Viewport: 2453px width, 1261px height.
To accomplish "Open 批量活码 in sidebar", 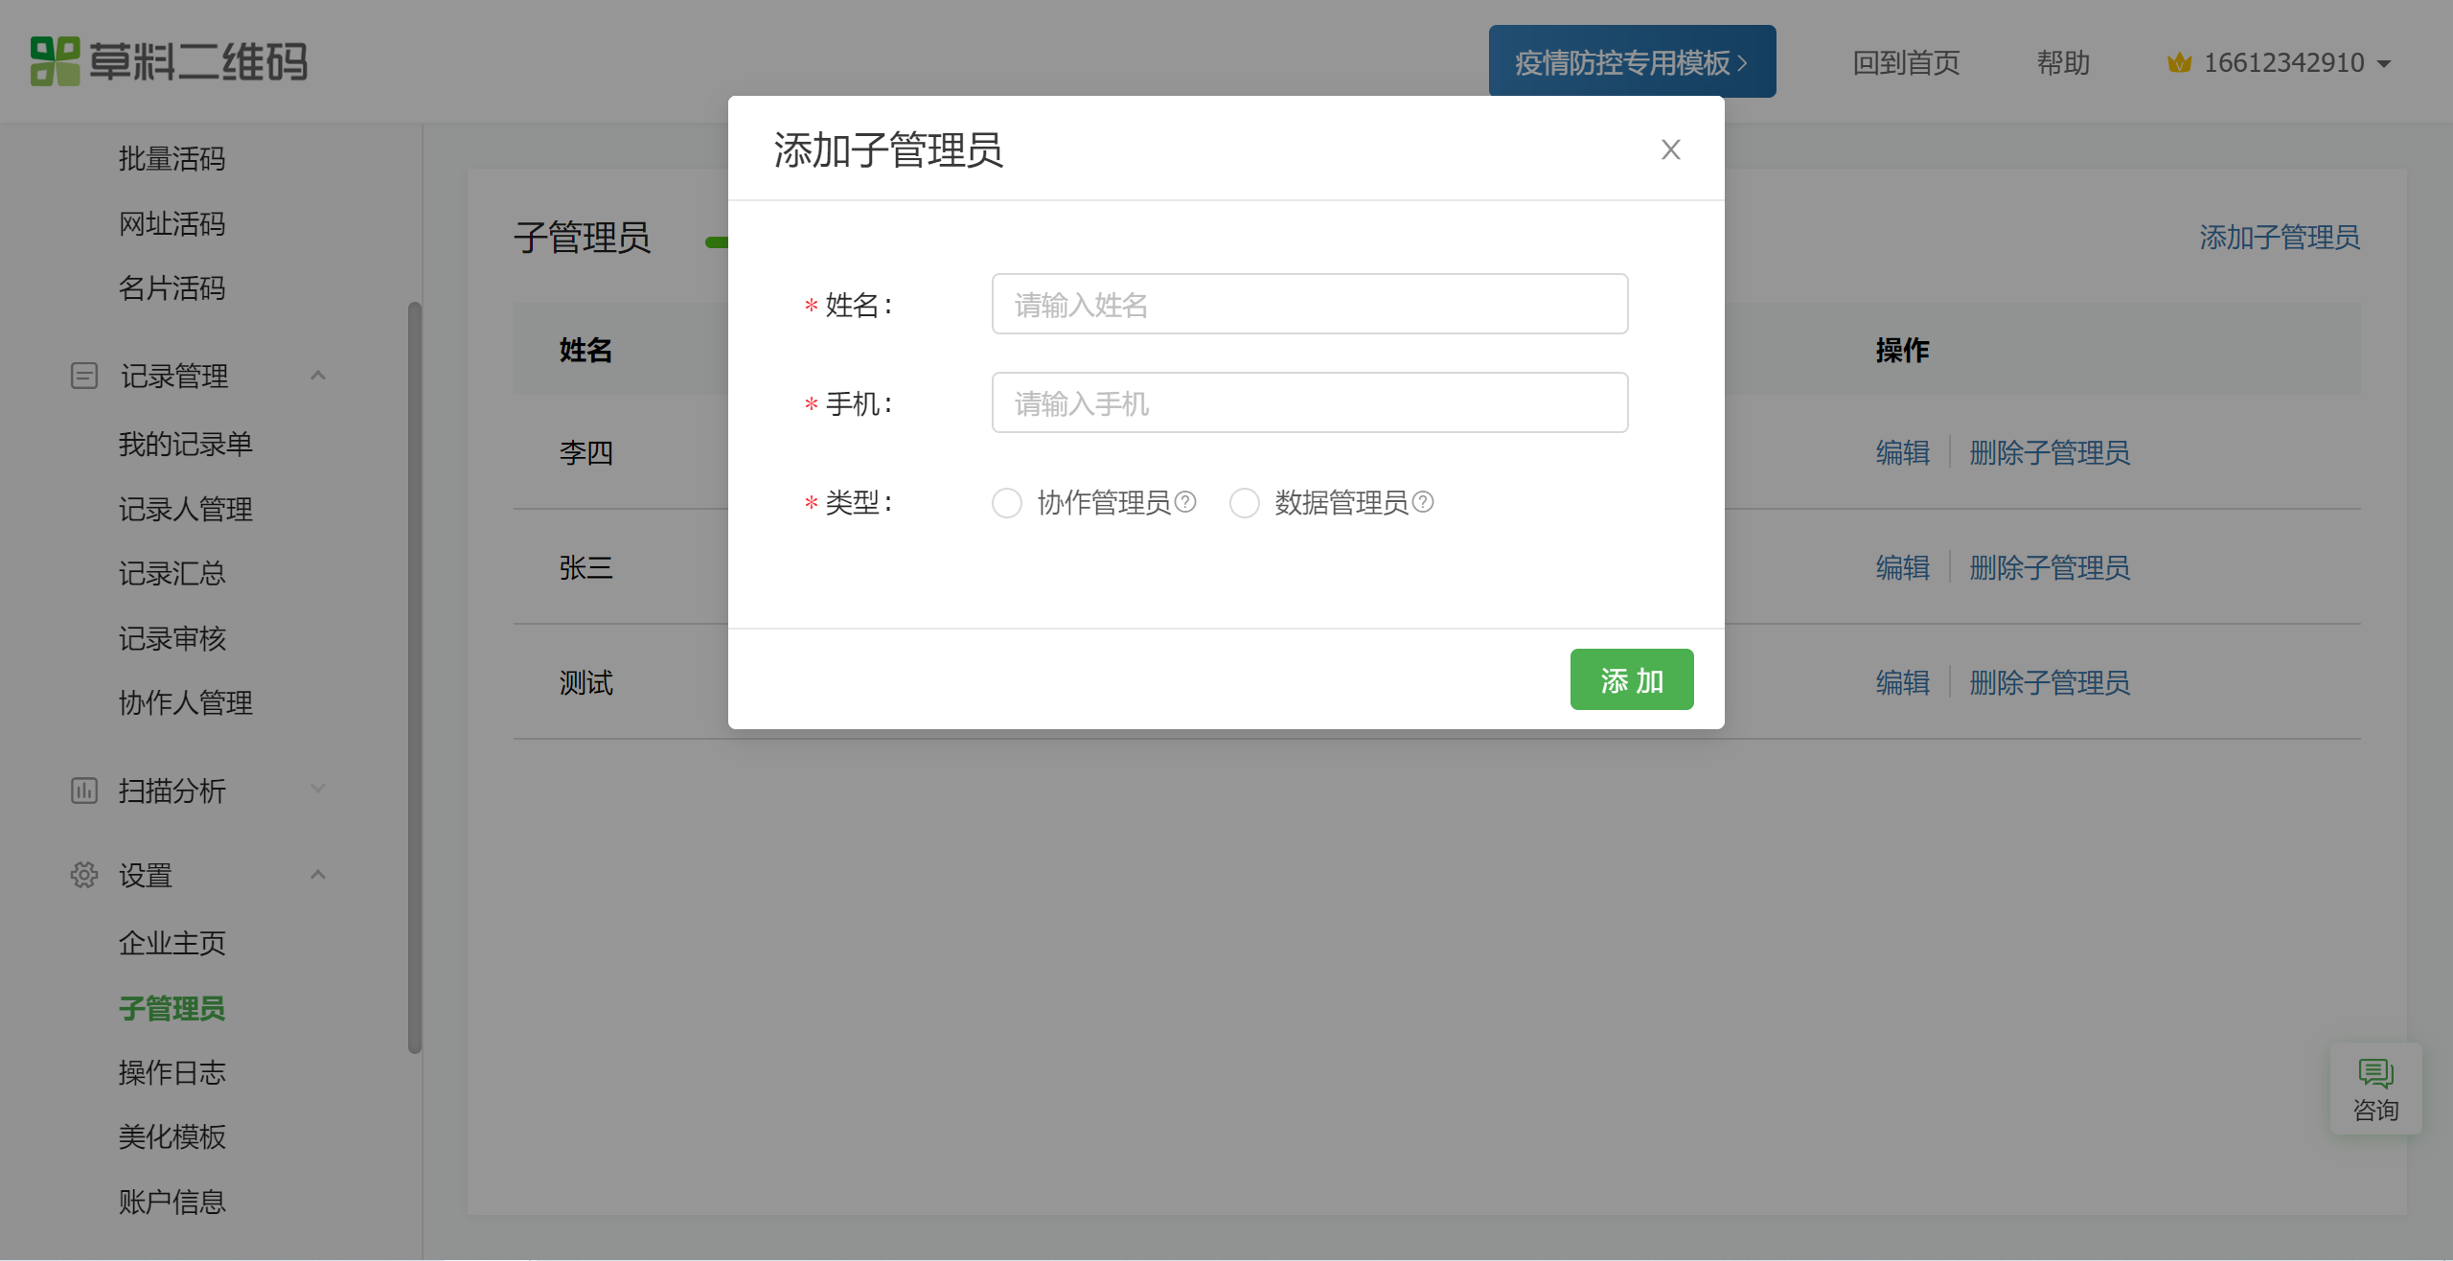I will [172, 159].
